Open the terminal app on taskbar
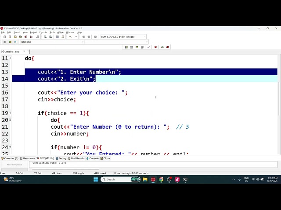Viewport: 281px width, 210px height. click(185, 179)
